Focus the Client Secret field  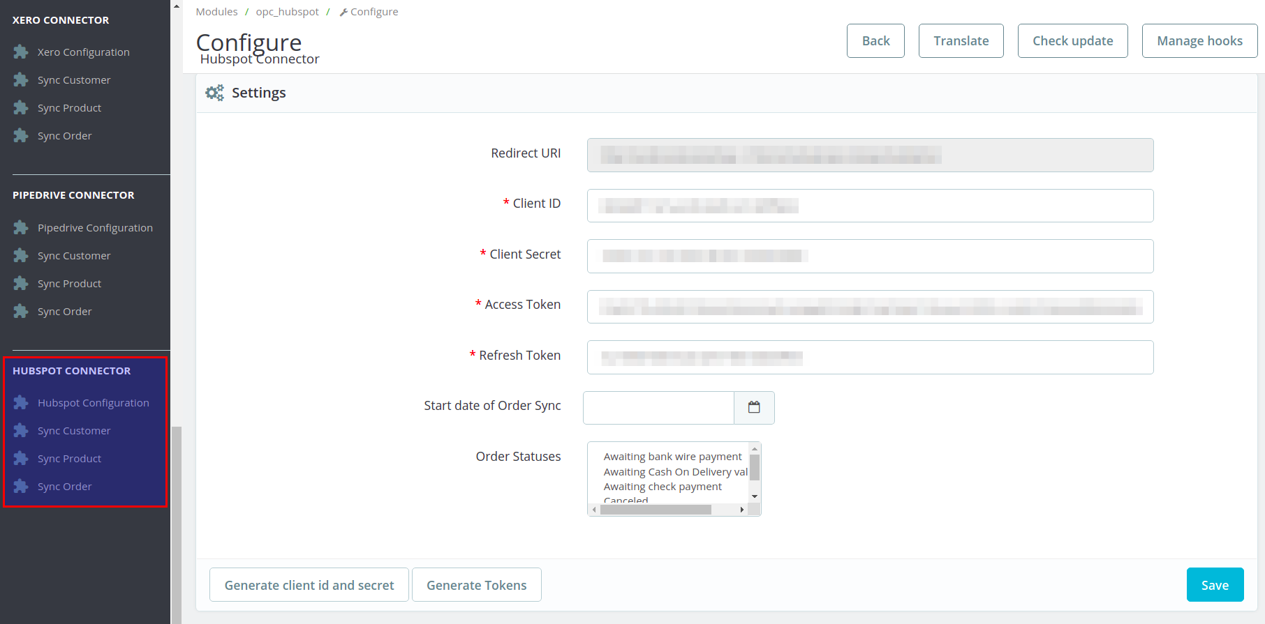tap(870, 256)
